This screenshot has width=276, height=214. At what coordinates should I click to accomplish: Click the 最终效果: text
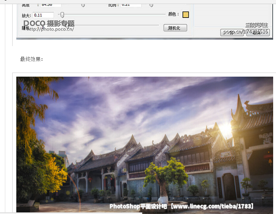(31, 59)
